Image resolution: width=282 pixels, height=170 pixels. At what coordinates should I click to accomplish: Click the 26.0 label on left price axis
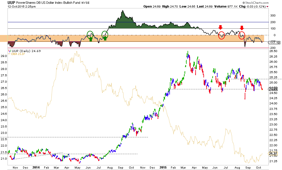(3, 95)
